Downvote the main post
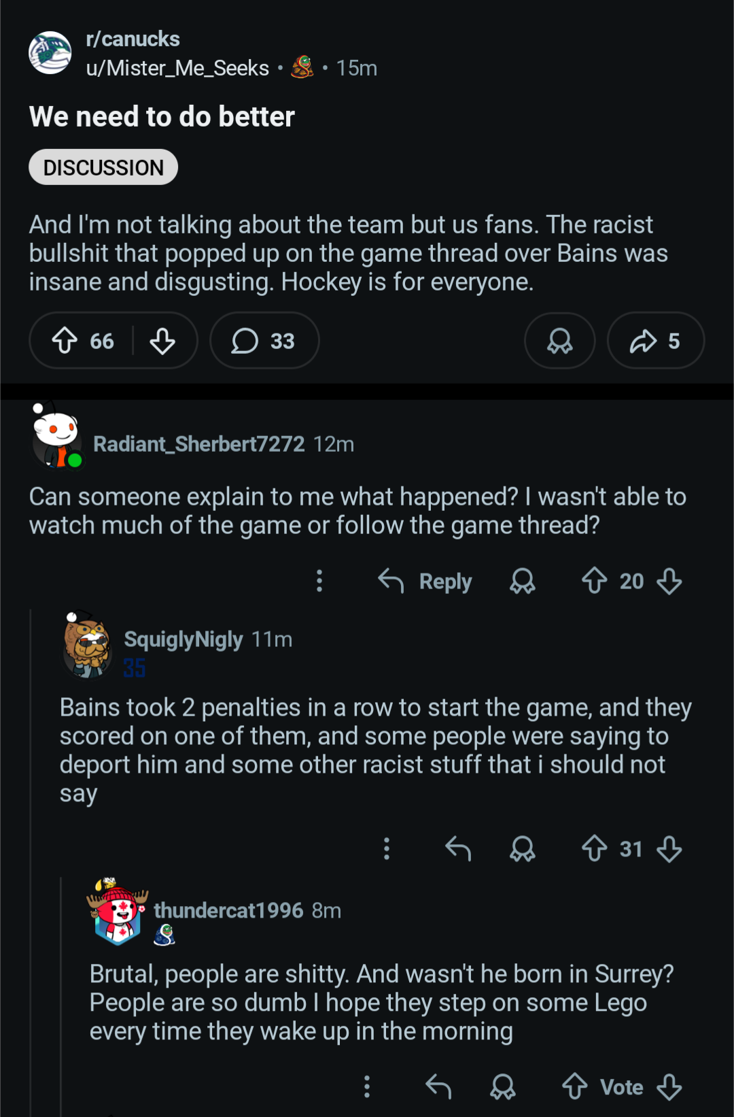This screenshot has height=1117, width=734. 162,341
